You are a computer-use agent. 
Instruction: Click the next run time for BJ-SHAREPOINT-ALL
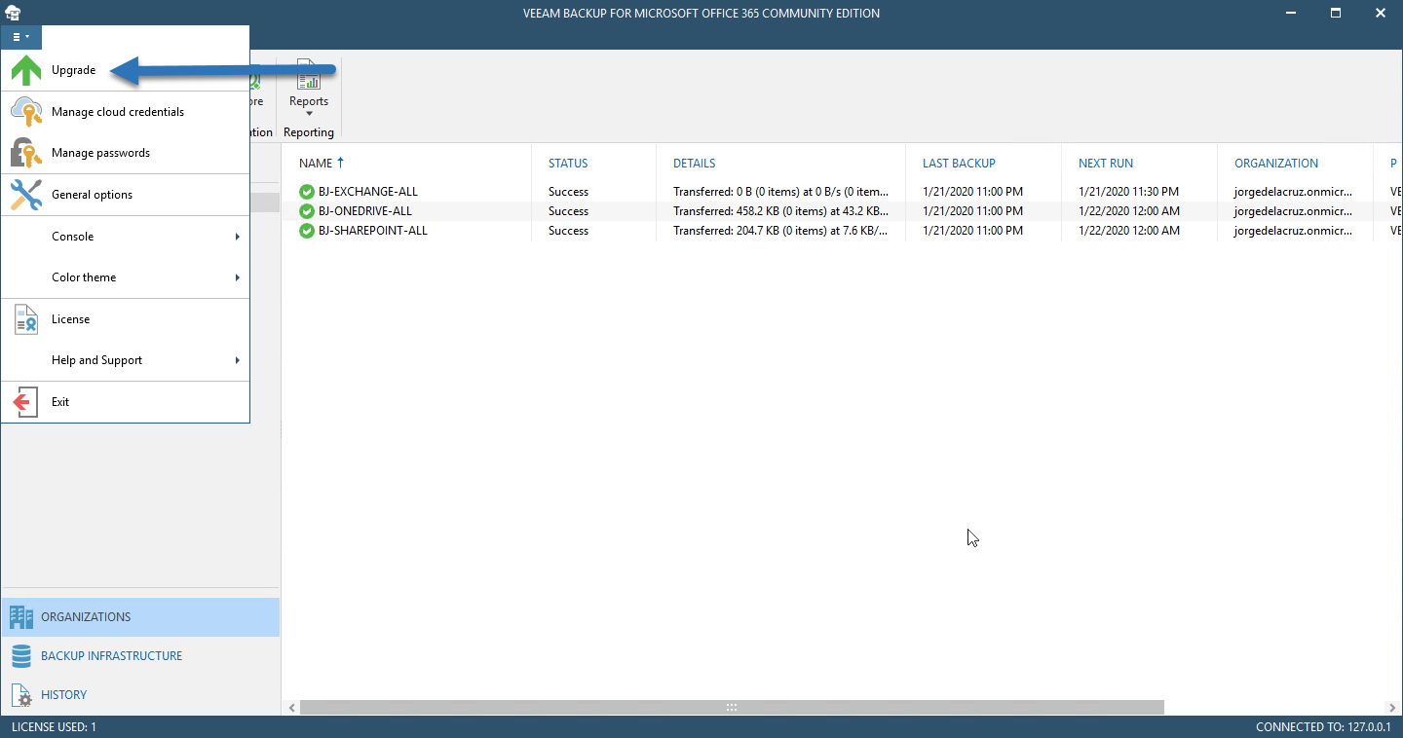[1129, 231]
